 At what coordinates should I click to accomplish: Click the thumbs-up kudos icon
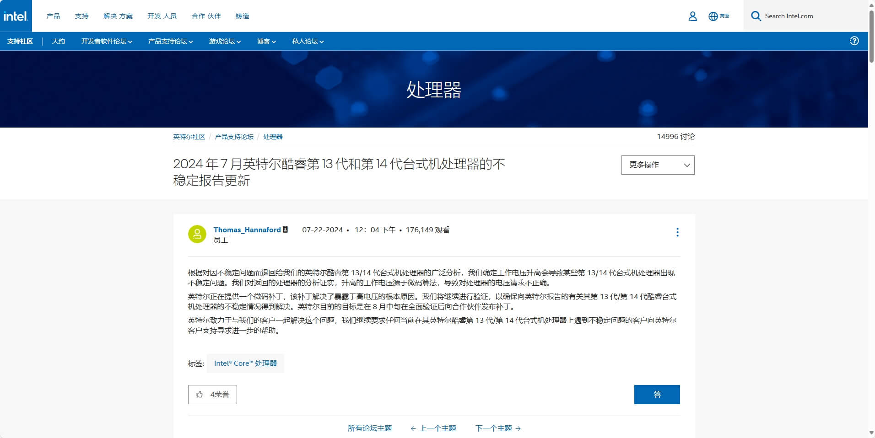[200, 395]
